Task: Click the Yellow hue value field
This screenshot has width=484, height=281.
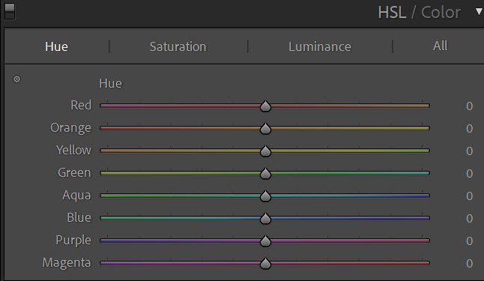Action: click(x=469, y=151)
